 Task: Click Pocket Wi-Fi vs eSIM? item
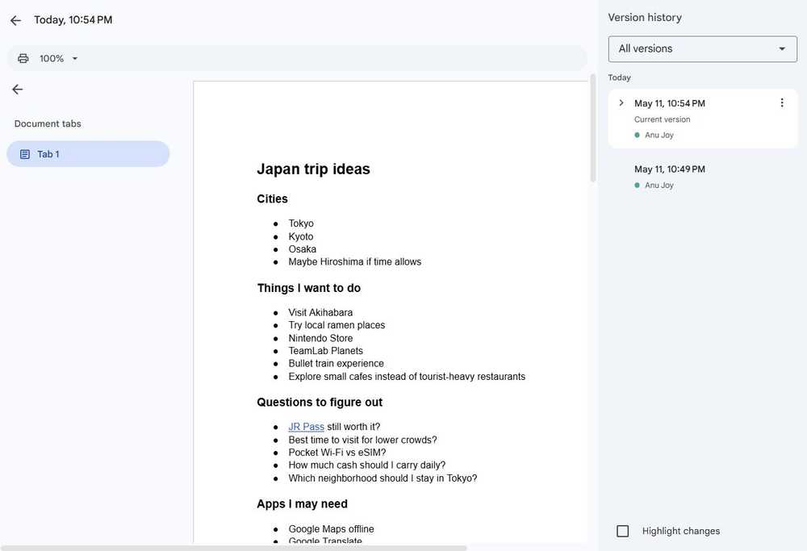337,453
